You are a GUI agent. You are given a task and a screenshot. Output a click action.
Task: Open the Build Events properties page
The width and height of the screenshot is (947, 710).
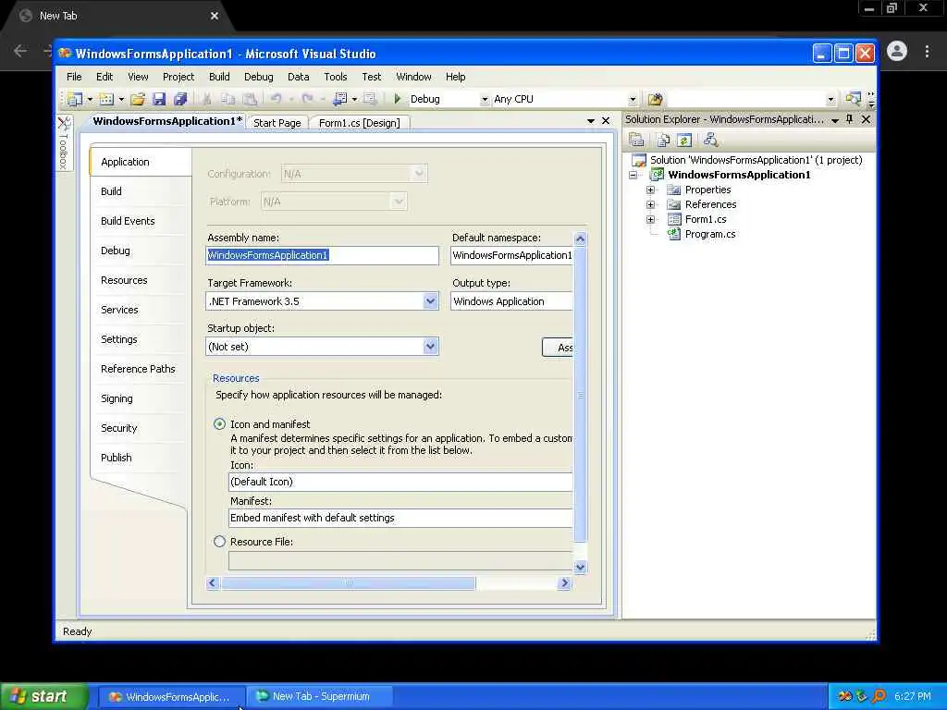click(128, 221)
